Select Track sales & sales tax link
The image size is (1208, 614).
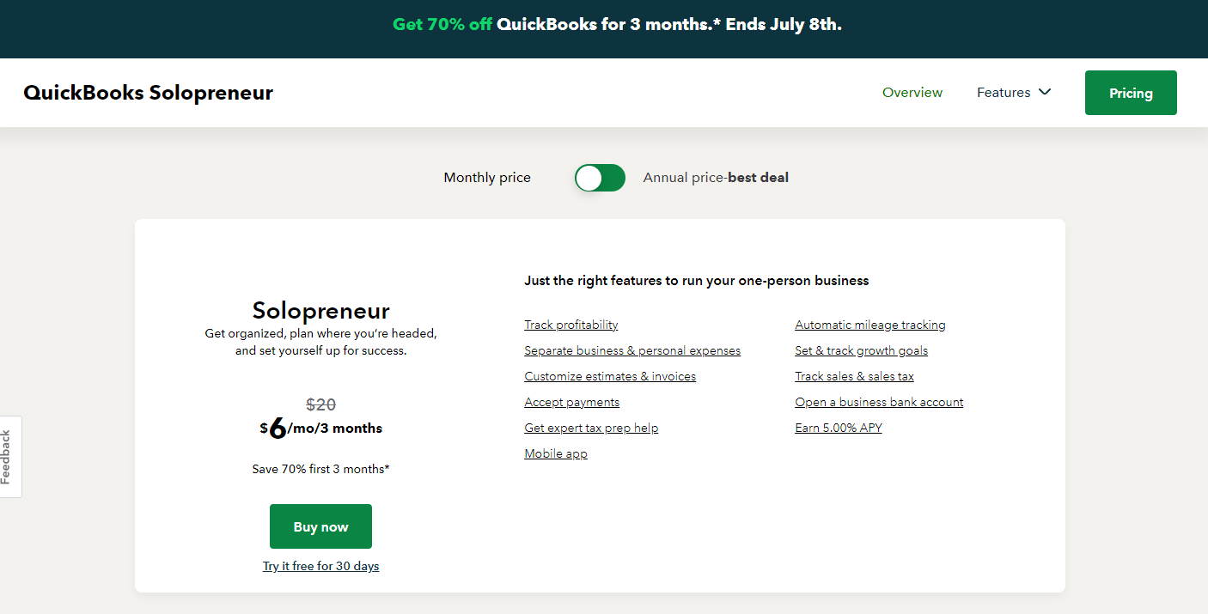tap(854, 376)
